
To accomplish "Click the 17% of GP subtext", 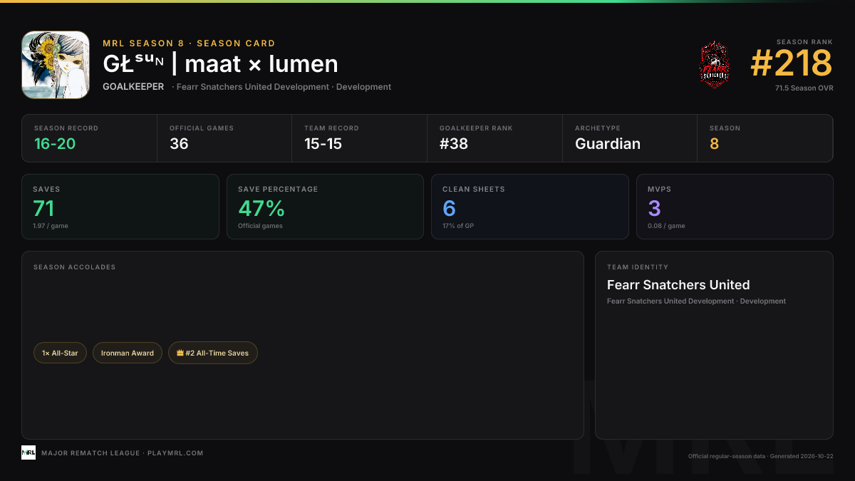I will [x=459, y=226].
